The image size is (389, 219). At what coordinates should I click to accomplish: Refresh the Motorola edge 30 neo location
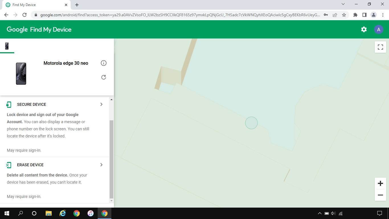(x=104, y=77)
